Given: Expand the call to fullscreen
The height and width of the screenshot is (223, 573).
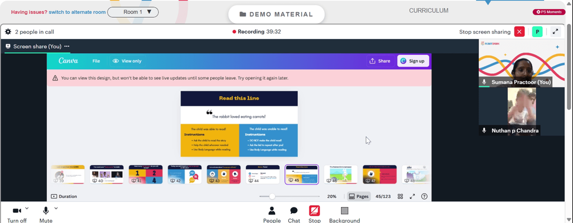Looking at the screenshot, I should click(x=555, y=31).
